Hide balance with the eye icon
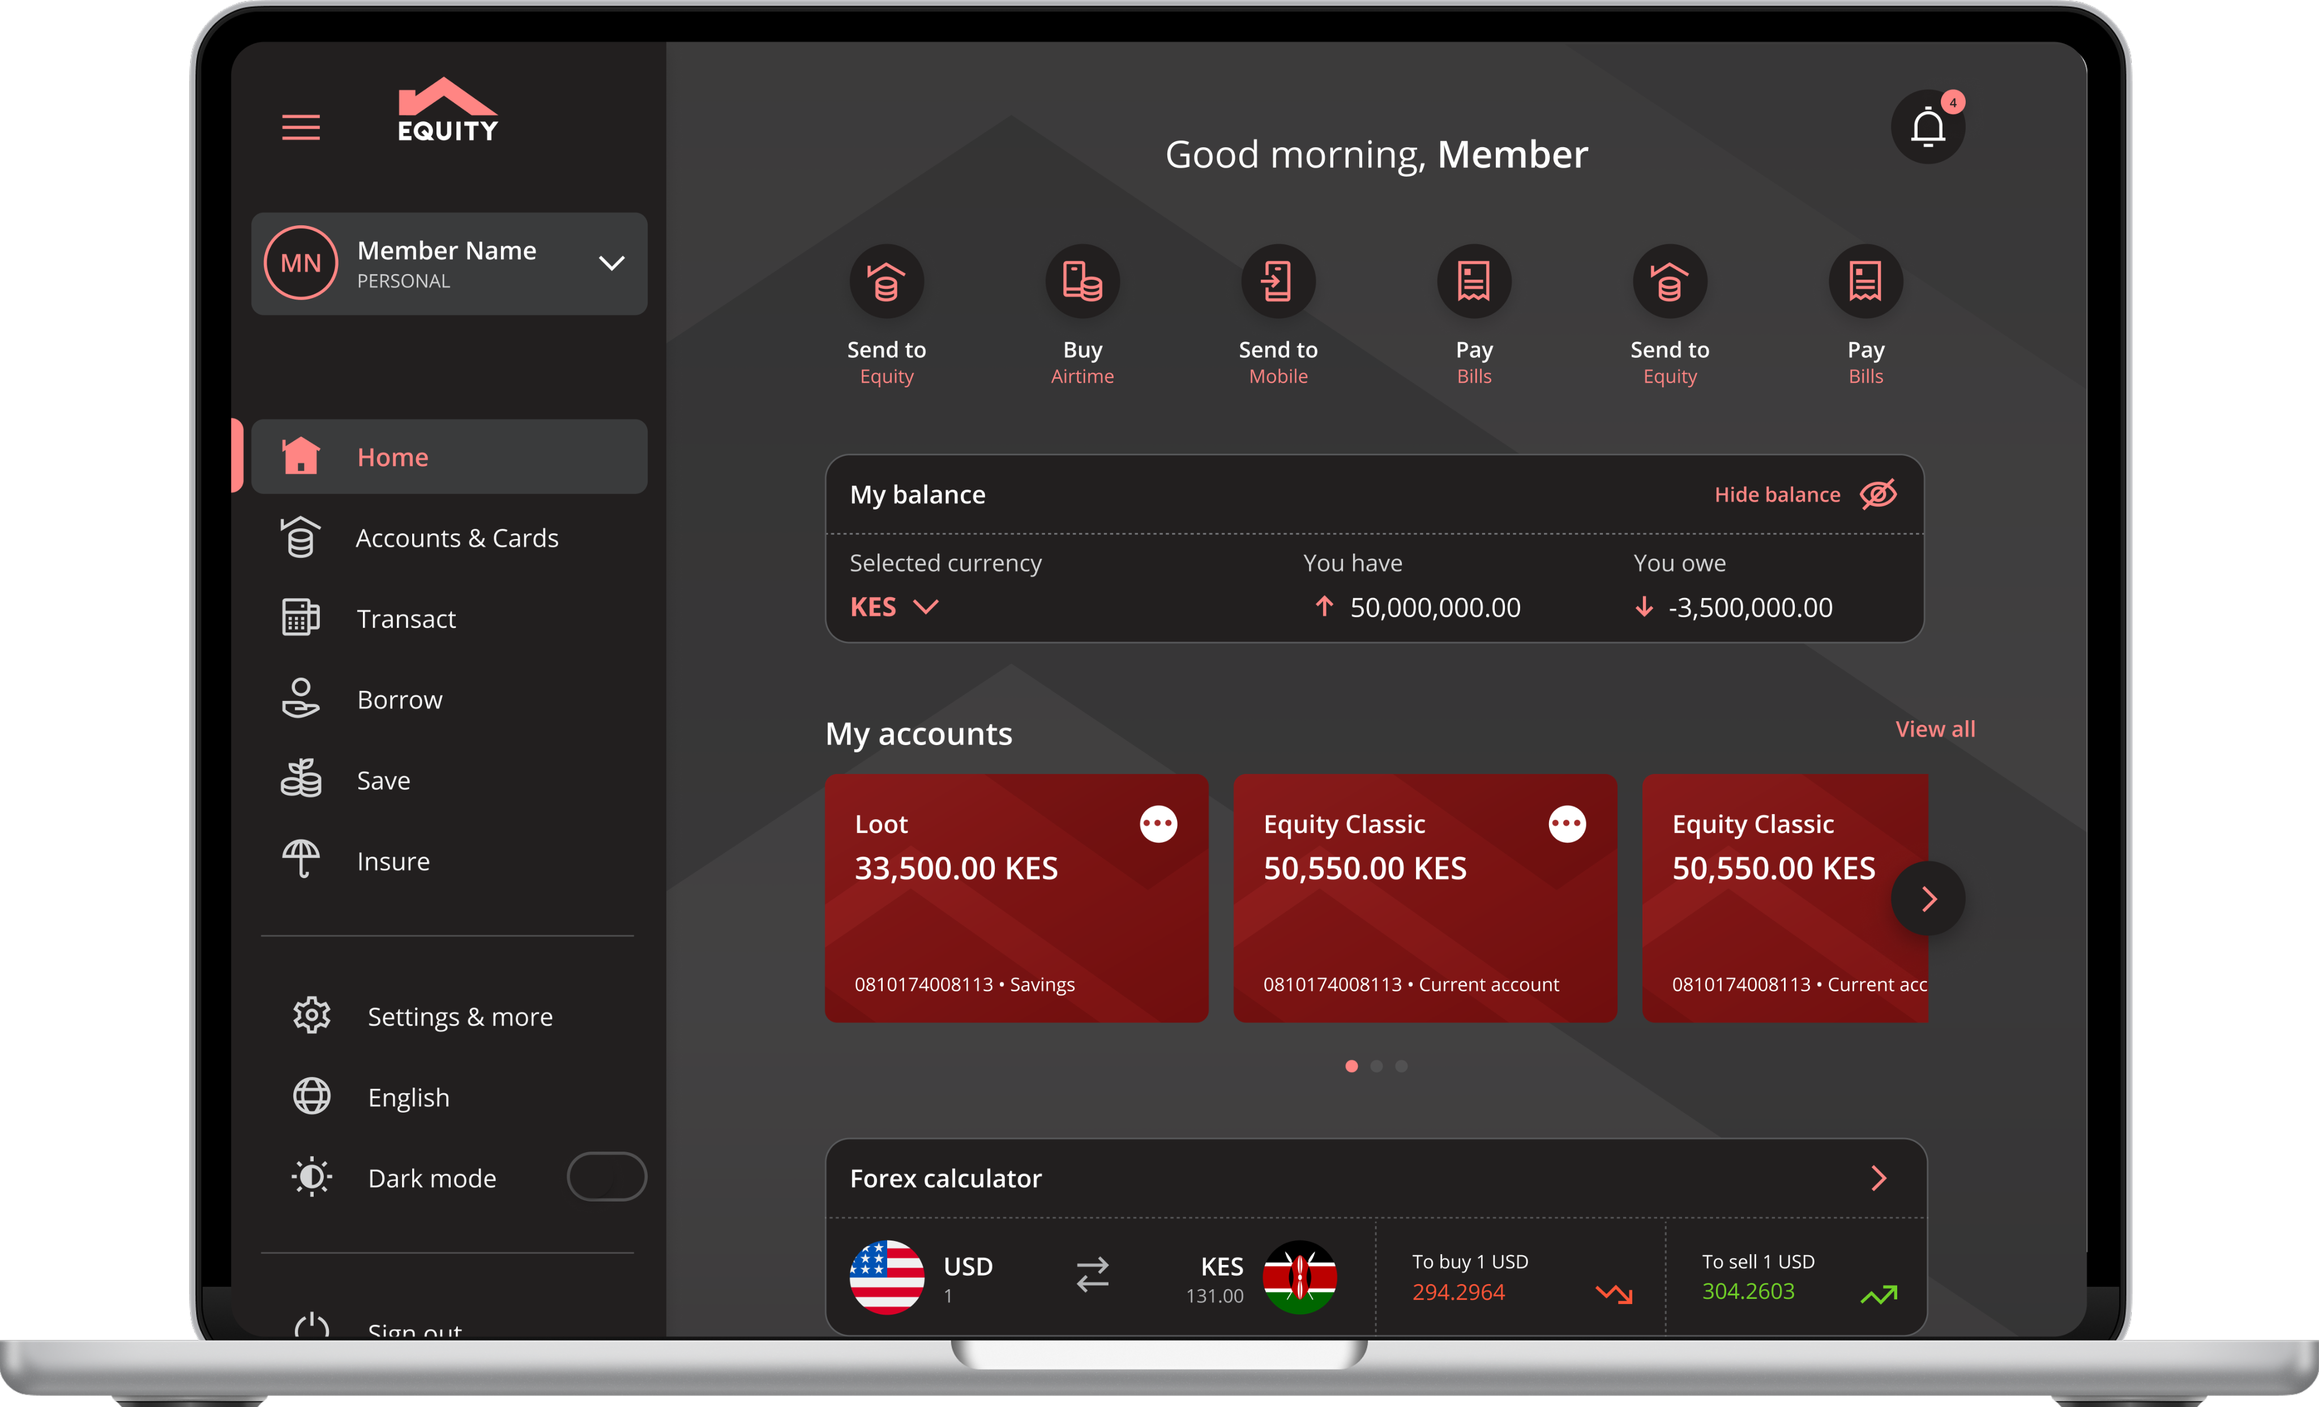Viewport: 2319px width, 1407px height. pos(1877,494)
